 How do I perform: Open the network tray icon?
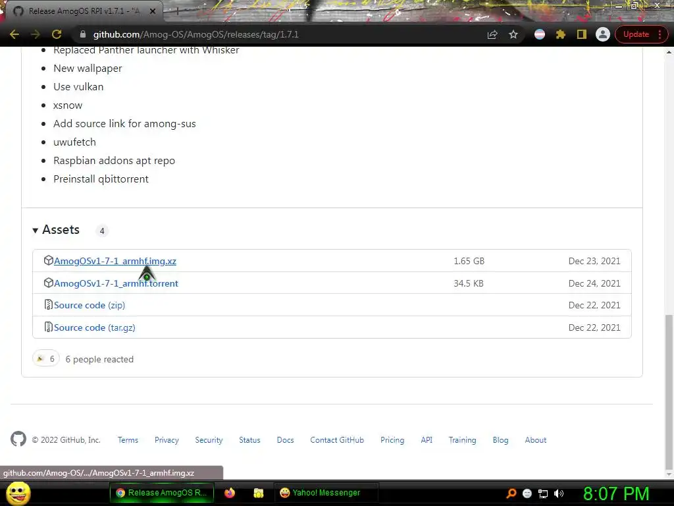tap(543, 493)
